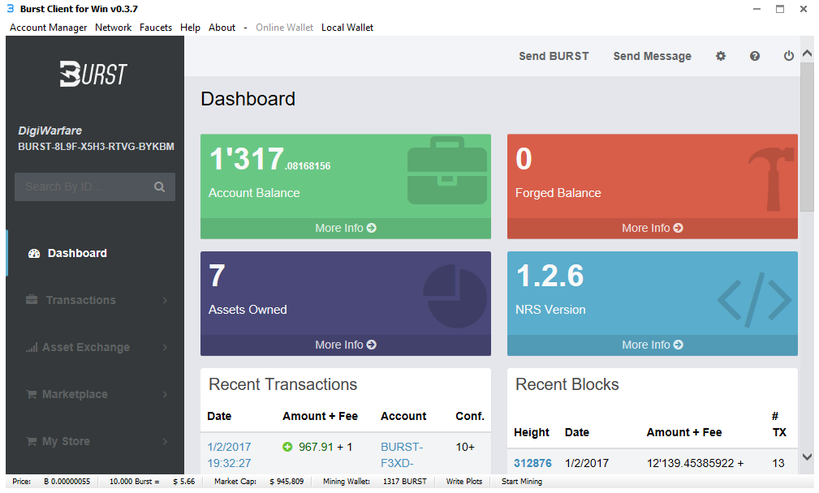Open the Network menu
This screenshot has height=493, width=819.
click(x=114, y=28)
